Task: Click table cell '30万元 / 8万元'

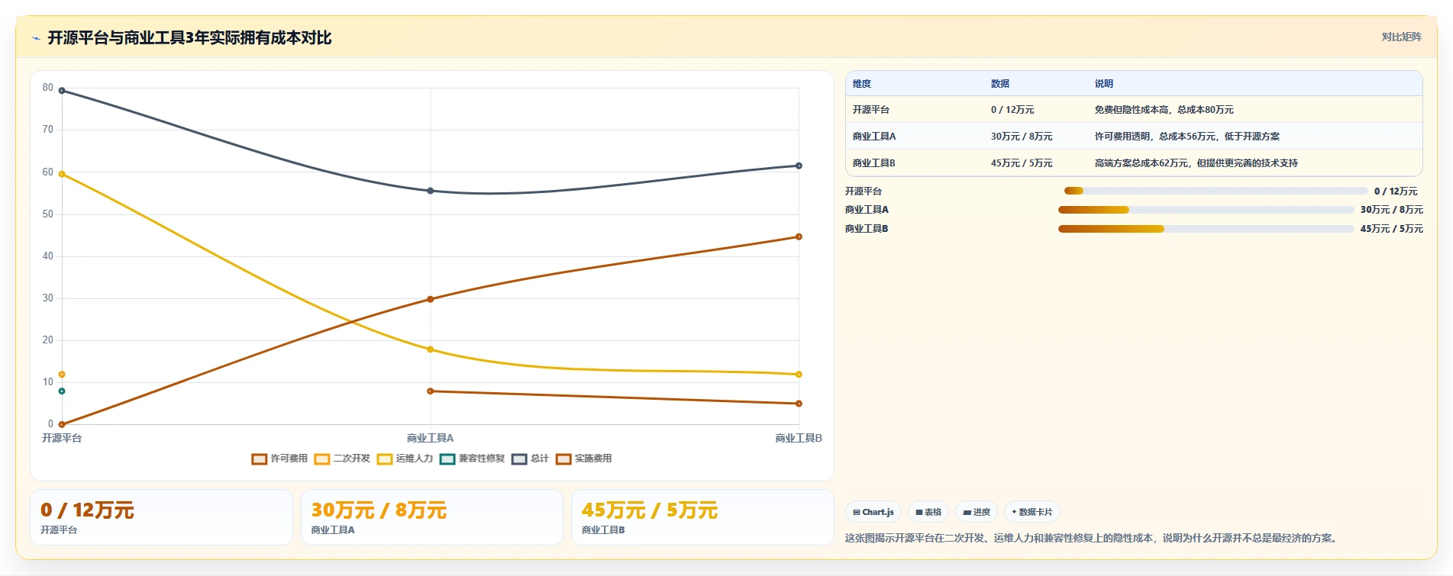Action: [x=1022, y=137]
